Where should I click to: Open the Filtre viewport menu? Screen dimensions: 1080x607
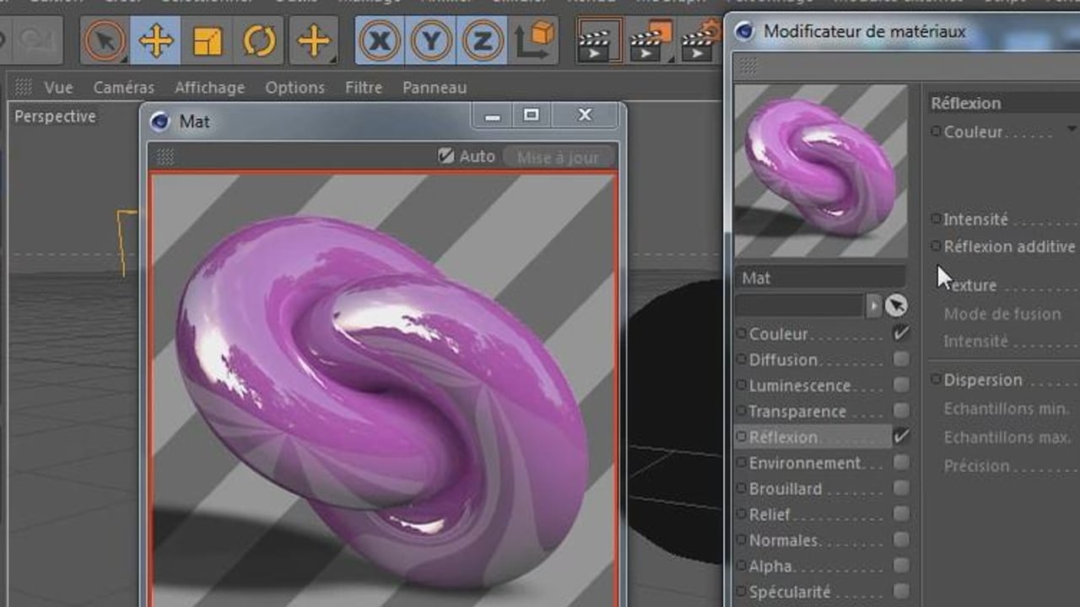[x=363, y=88]
